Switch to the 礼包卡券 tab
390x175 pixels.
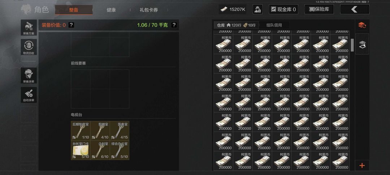click(x=149, y=10)
